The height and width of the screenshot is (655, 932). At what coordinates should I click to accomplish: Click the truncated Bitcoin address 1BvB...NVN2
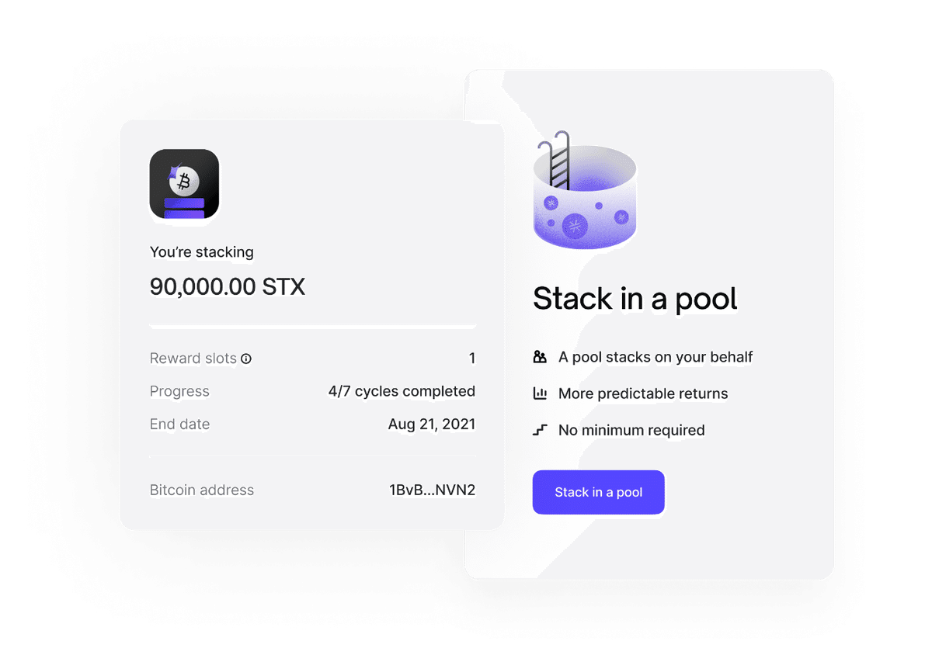coord(433,490)
